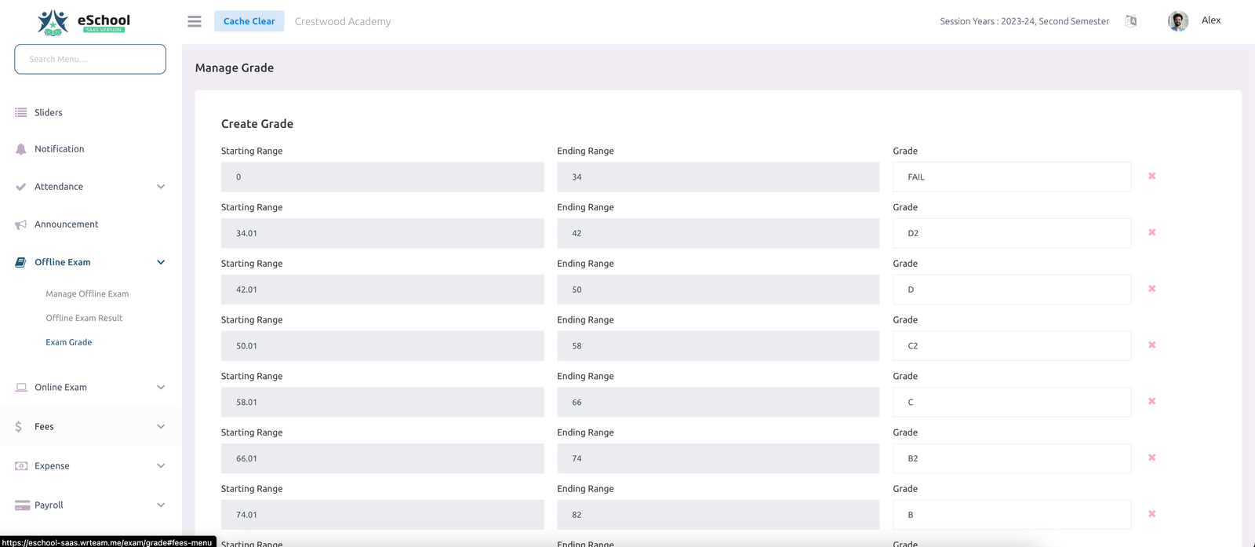Image resolution: width=1255 pixels, height=547 pixels.
Task: Click the language translate icon in header
Action: coord(1130,21)
